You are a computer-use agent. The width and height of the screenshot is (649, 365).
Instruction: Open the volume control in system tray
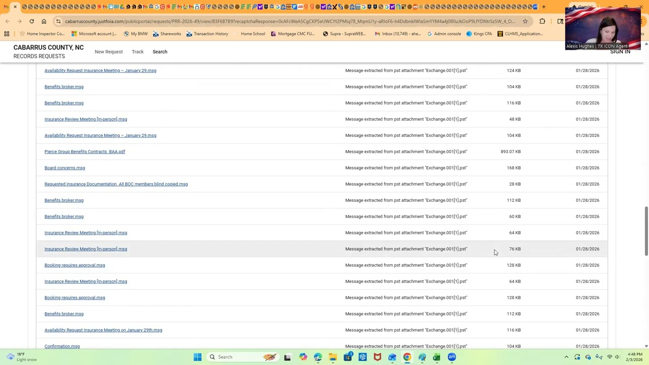click(x=617, y=357)
